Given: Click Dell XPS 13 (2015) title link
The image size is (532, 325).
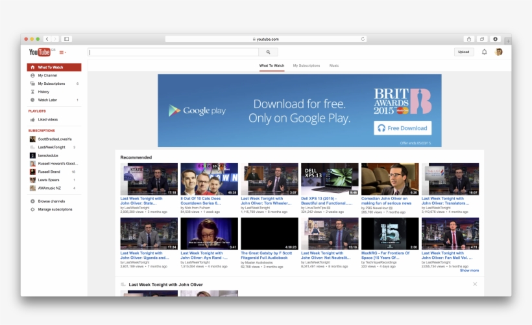Looking at the screenshot, I should (x=327, y=201).
